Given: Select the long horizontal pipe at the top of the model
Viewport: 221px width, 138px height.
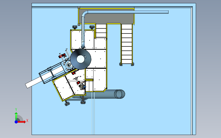Looking at the screenshot, I should [x=127, y=12].
